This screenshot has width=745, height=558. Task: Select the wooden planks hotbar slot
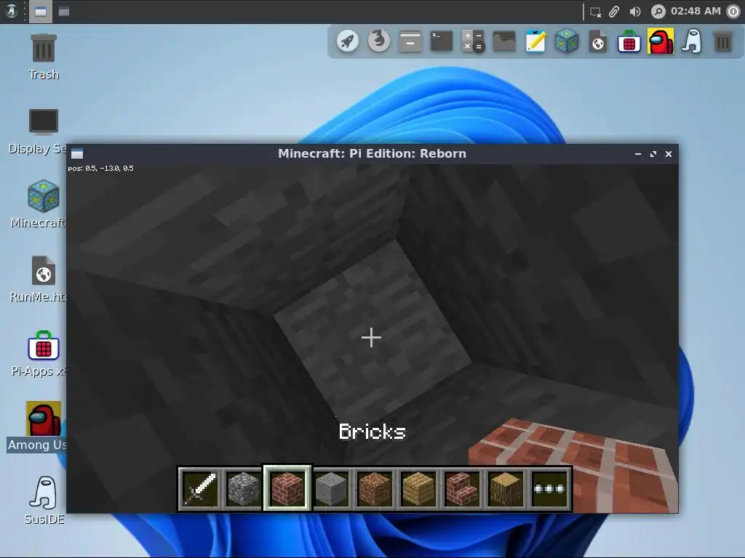coord(418,488)
